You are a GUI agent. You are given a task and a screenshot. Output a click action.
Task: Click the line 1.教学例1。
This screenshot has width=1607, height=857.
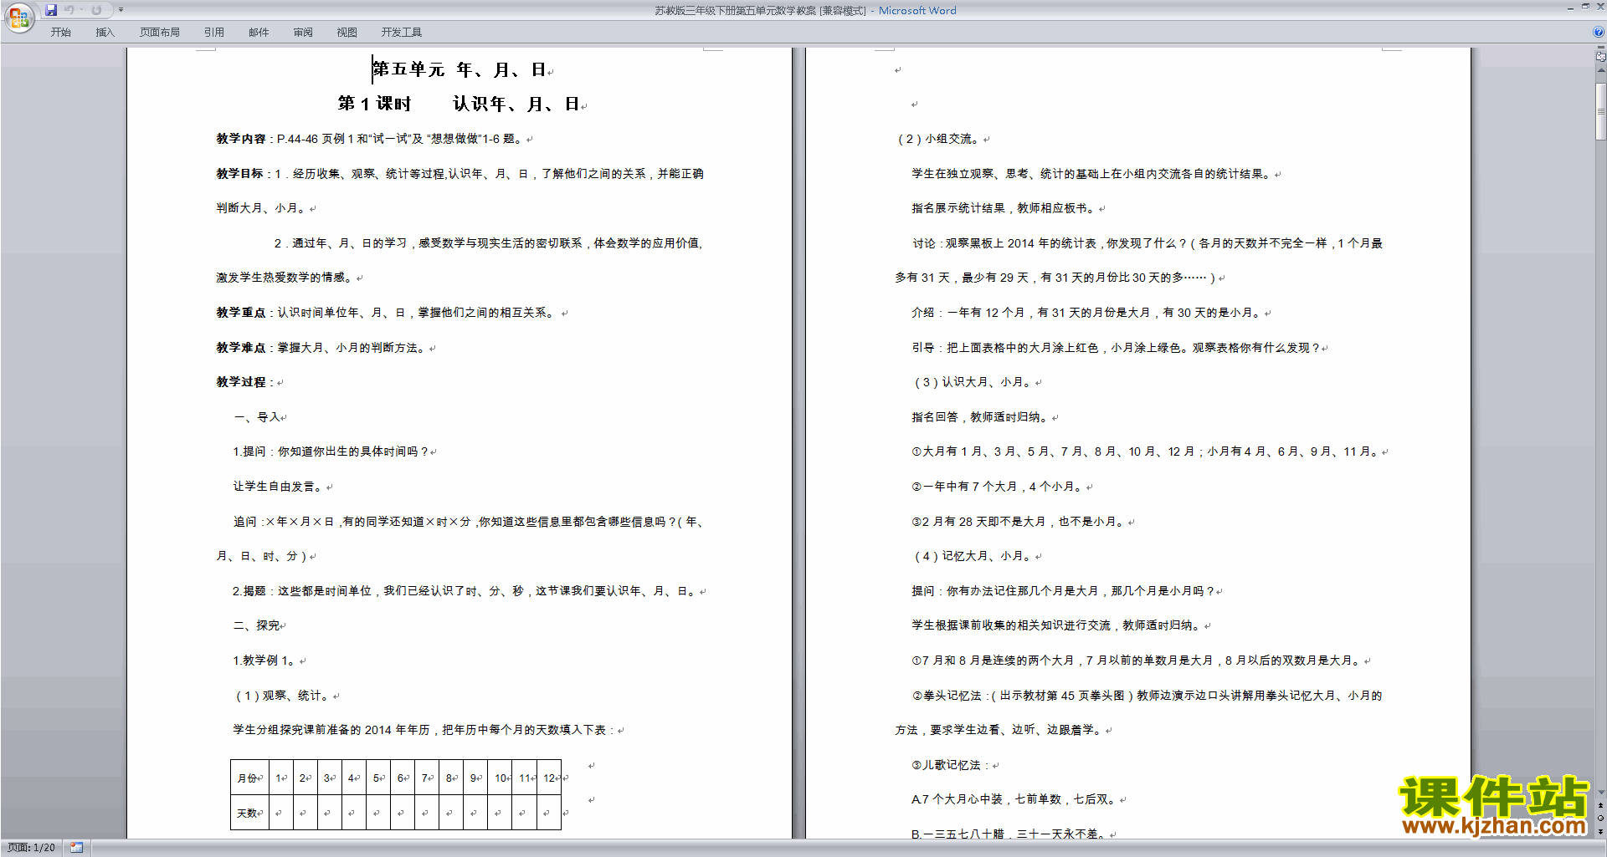tap(265, 661)
